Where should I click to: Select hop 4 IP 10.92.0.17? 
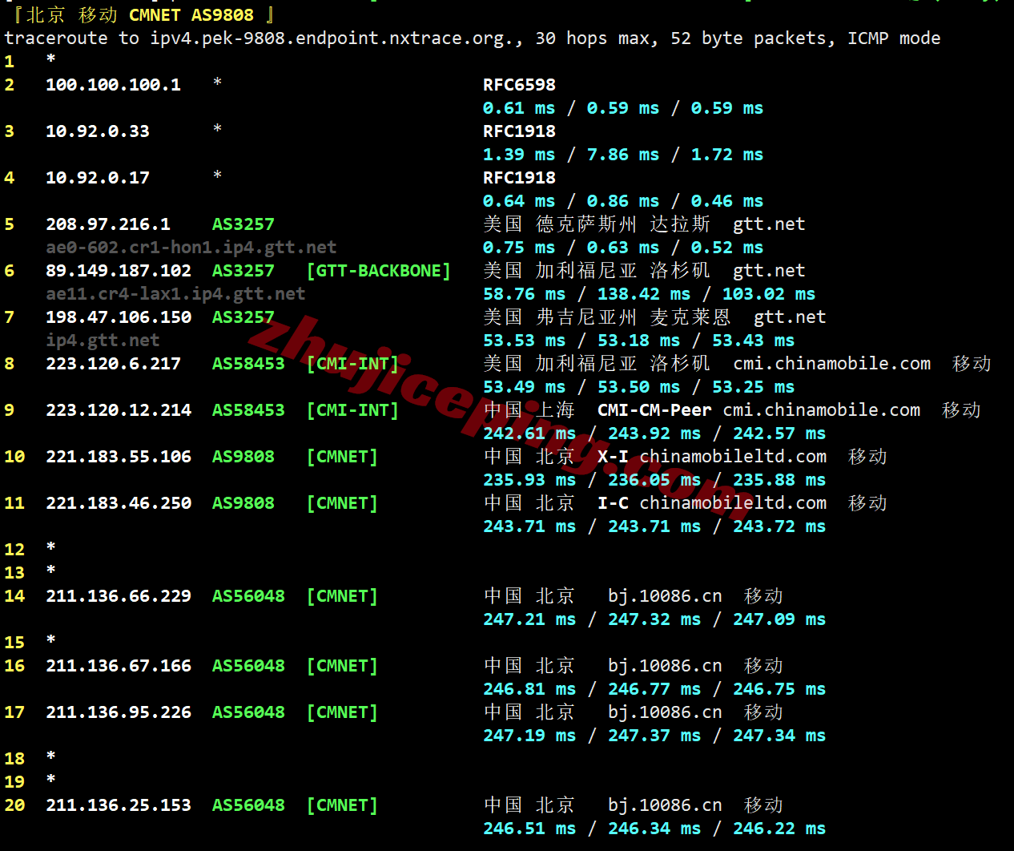[98, 178]
